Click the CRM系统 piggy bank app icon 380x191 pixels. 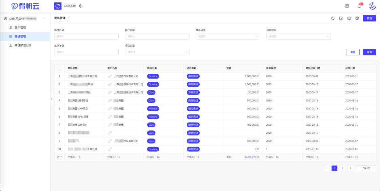point(58,6)
